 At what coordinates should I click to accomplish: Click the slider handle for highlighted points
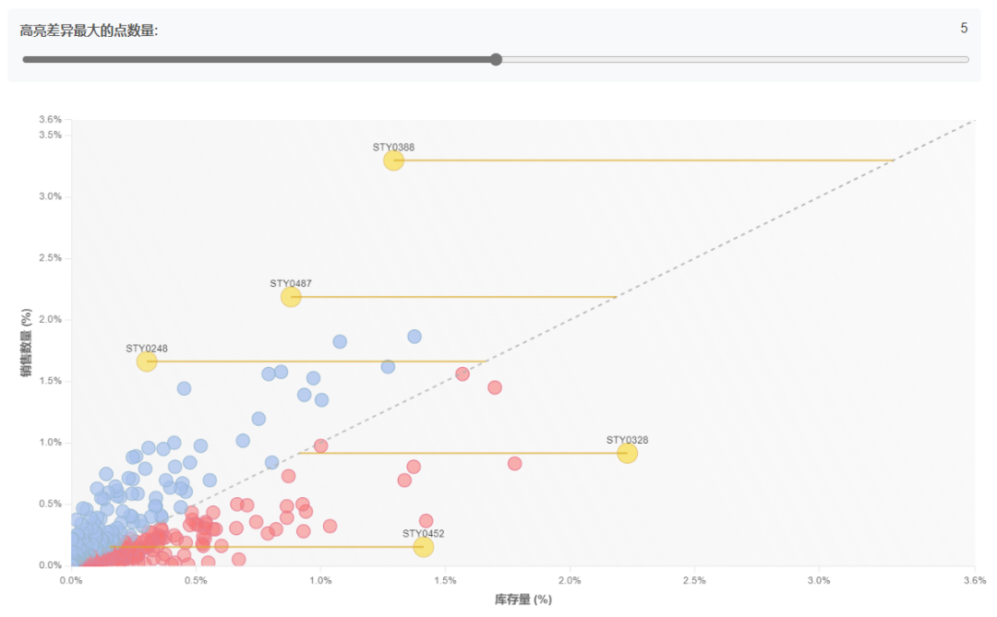[496, 60]
